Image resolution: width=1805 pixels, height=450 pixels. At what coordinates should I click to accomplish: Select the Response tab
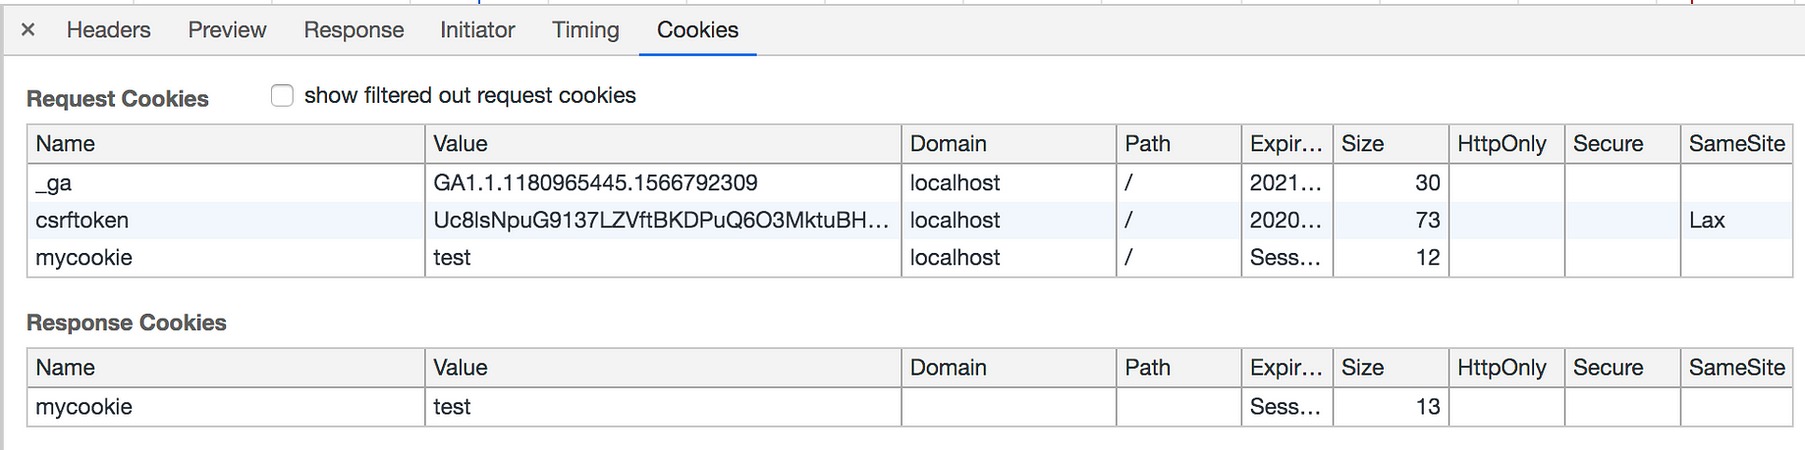coord(354,29)
